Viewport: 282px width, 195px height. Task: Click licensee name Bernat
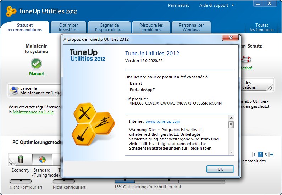[x=136, y=83]
